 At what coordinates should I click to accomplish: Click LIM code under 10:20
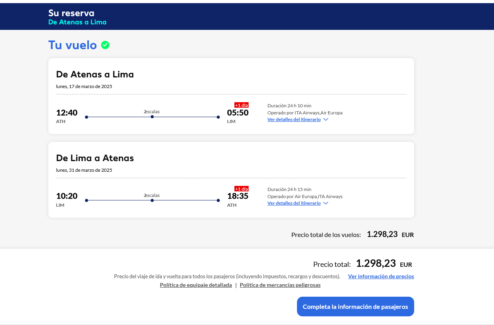[60, 205]
